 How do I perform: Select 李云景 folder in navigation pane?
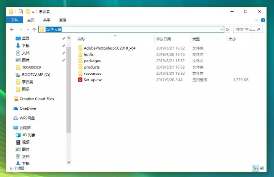click(27, 82)
